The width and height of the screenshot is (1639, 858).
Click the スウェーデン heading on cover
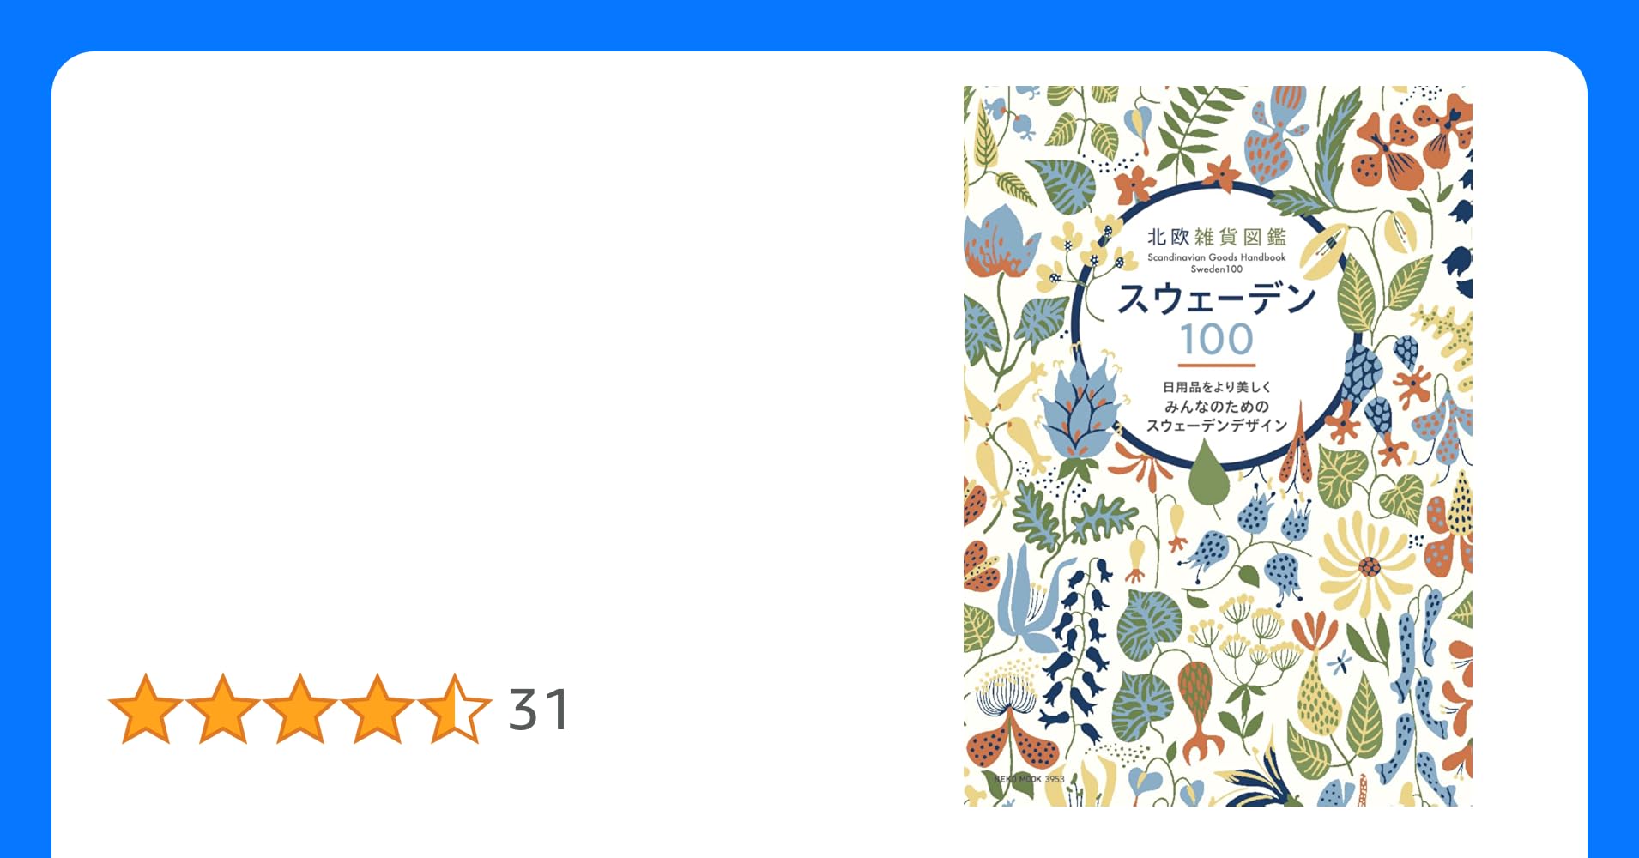(1216, 298)
